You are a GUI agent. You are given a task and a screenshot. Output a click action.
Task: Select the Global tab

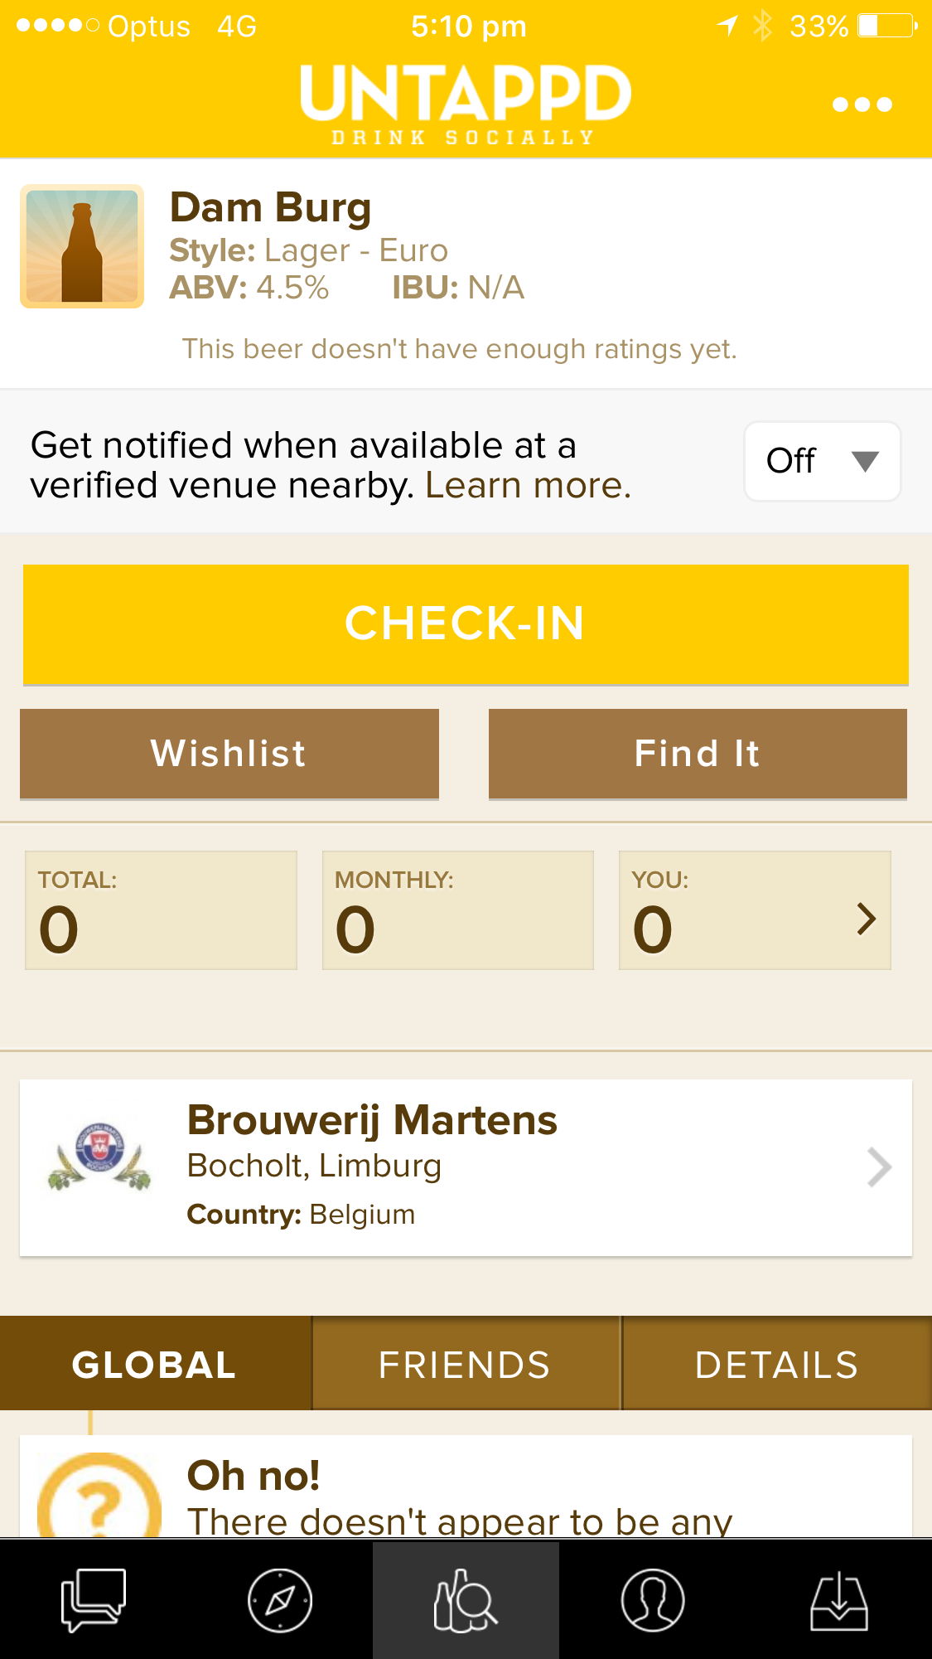click(x=155, y=1365)
